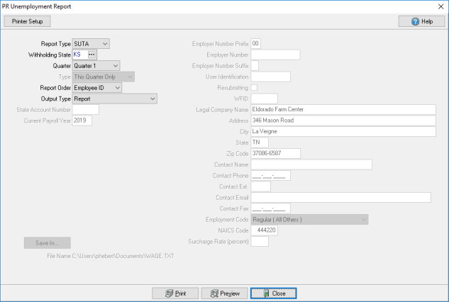Screen dimensions: 449x302
Task: Click the Current Payroll Year field
Action: tap(82, 121)
